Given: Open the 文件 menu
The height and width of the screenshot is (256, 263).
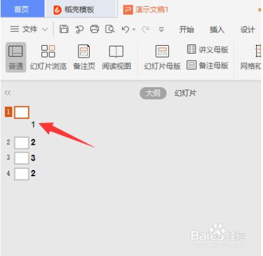Looking at the screenshot, I should [24, 29].
